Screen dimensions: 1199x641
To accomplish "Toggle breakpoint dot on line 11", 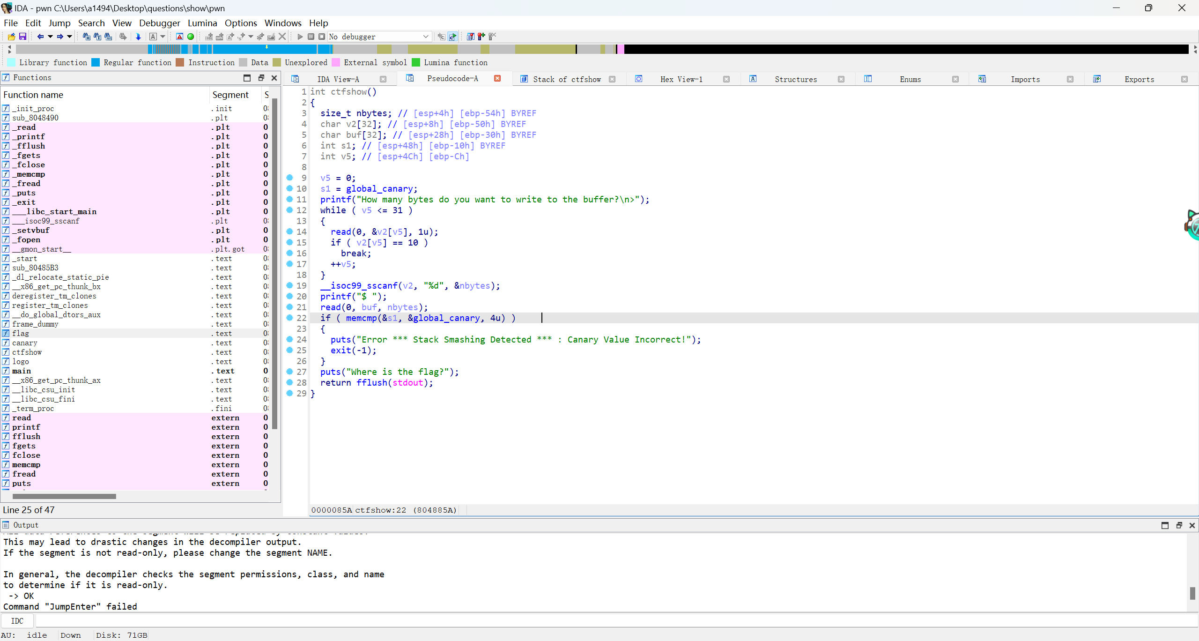I will pyautogui.click(x=290, y=199).
